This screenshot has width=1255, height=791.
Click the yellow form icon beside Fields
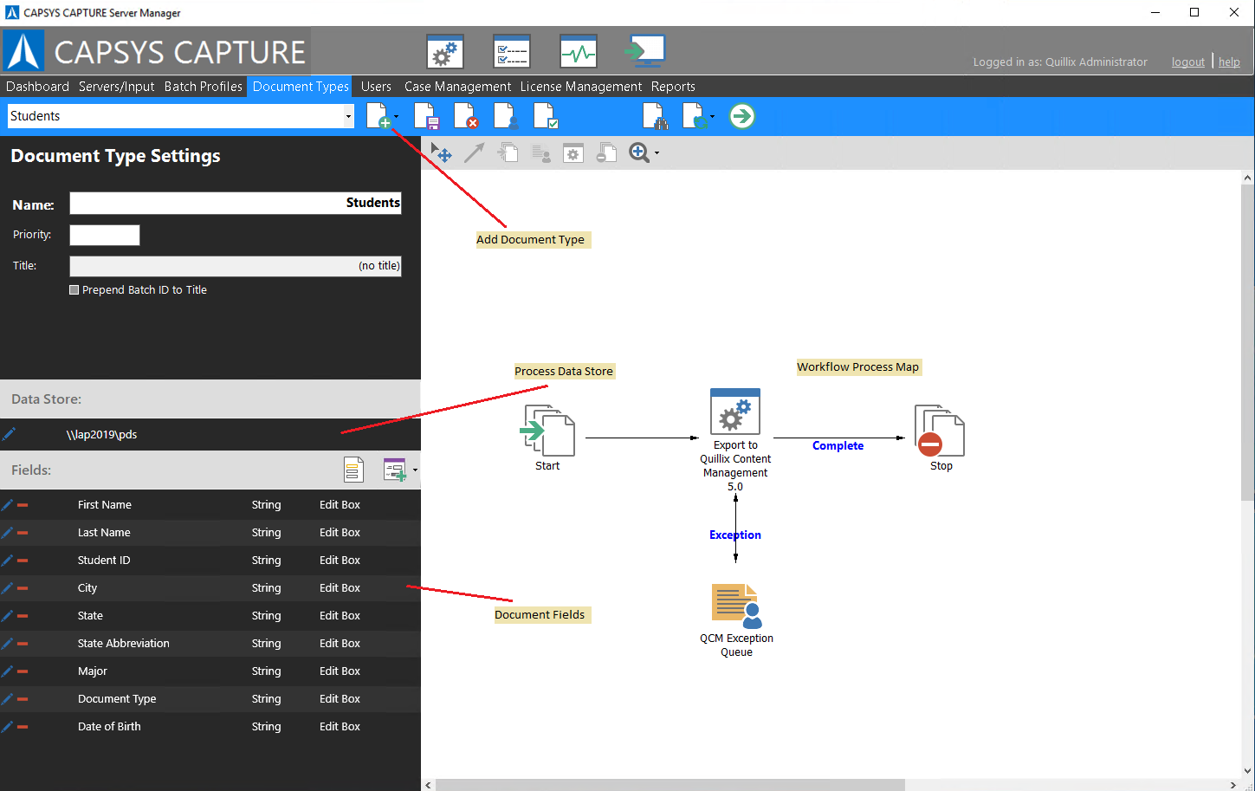pyautogui.click(x=353, y=470)
